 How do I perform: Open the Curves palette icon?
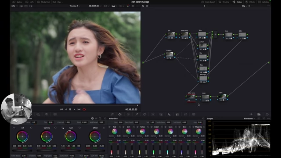click(x=112, y=114)
